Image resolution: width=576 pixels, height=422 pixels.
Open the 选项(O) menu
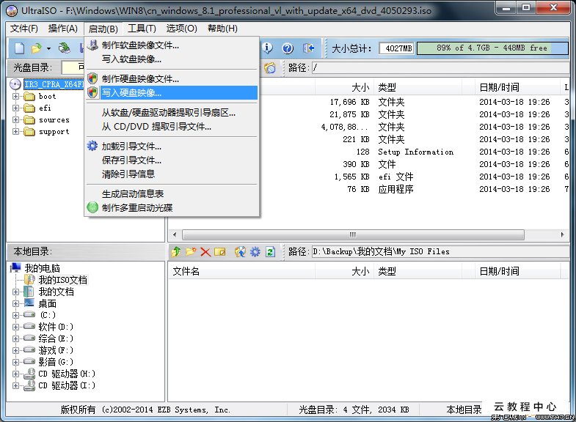click(x=181, y=29)
